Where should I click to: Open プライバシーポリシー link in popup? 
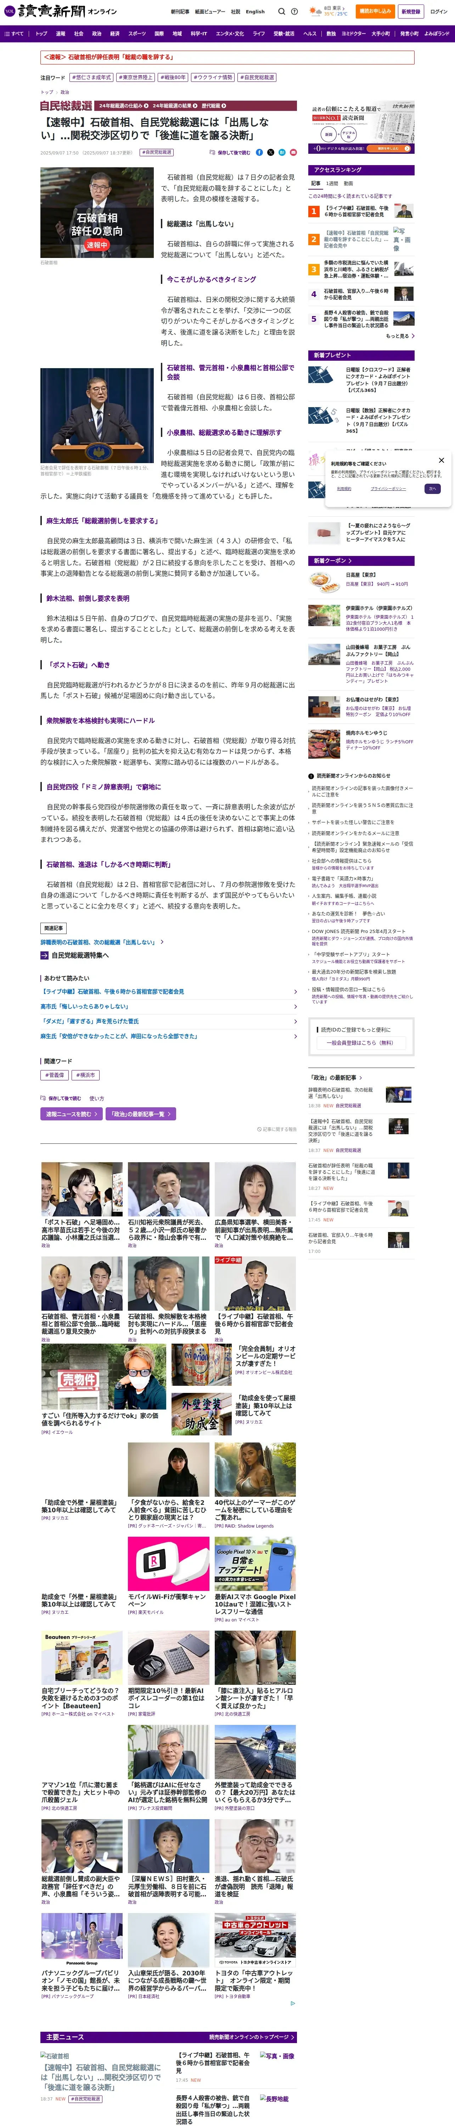[387, 489]
